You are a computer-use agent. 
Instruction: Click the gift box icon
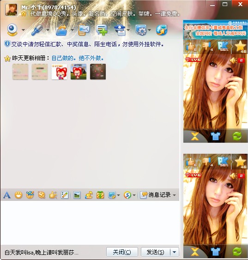(x=100, y=195)
